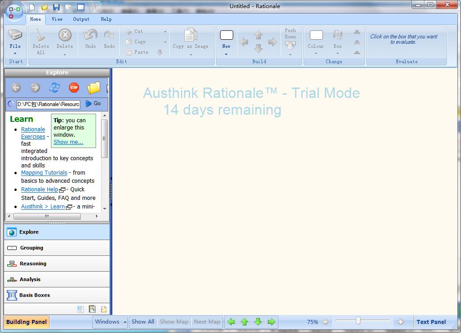Click the zoom in plus icon
Image resolution: width=461 pixels, height=333 pixels.
pyautogui.click(x=400, y=322)
